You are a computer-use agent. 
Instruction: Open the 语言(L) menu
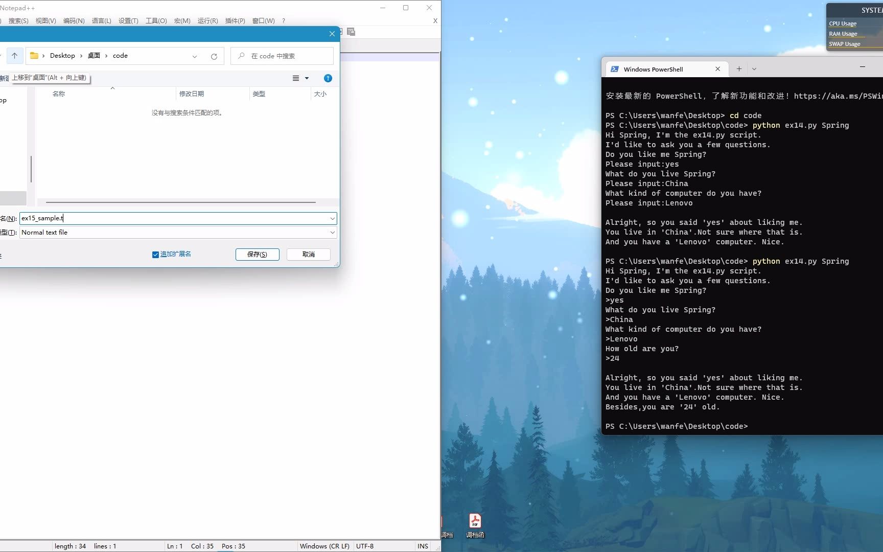[102, 21]
